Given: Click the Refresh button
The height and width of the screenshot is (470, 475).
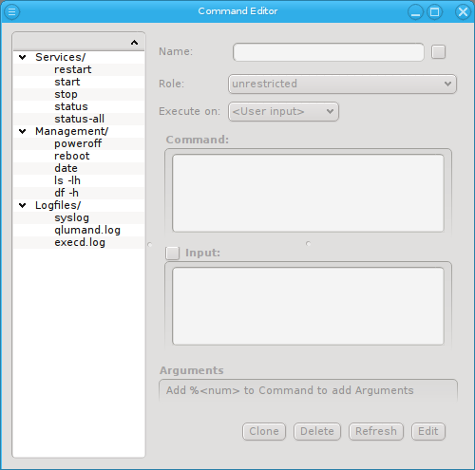Looking at the screenshot, I should [376, 431].
